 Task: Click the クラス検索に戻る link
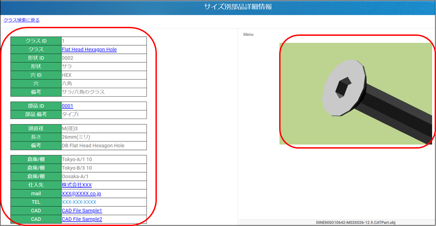[22, 20]
